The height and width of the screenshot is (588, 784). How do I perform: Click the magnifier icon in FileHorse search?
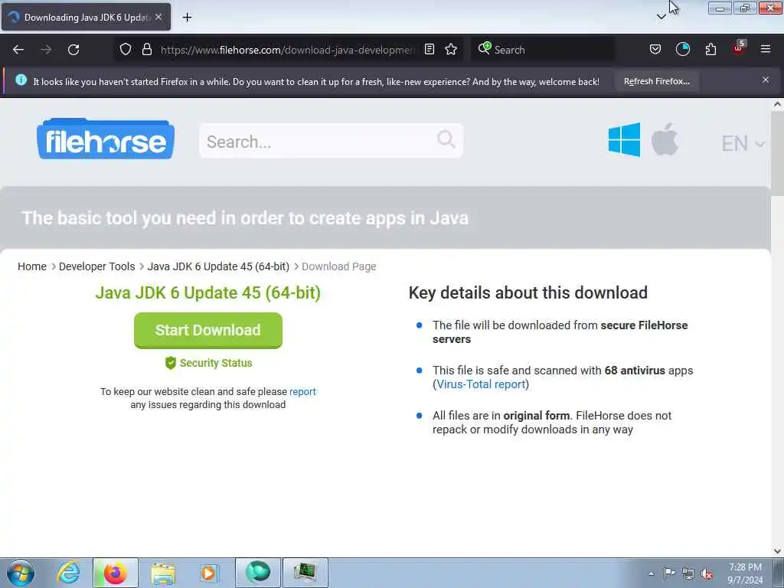pyautogui.click(x=446, y=139)
